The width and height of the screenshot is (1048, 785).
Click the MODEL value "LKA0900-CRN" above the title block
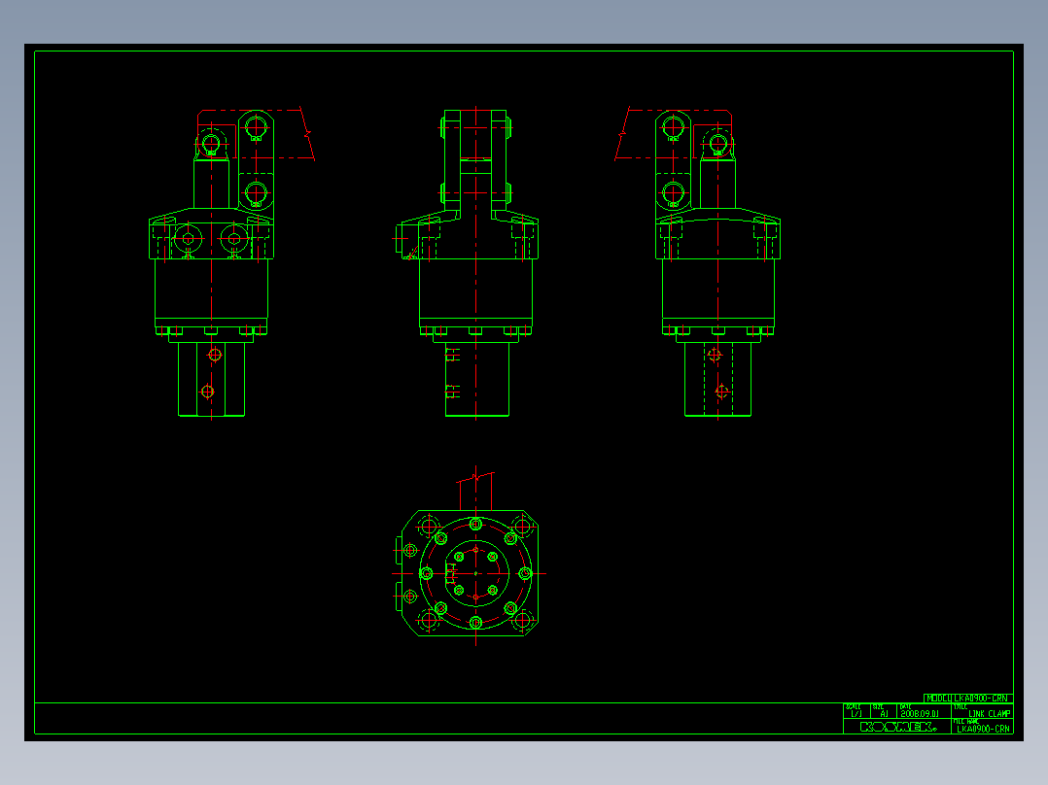[980, 699]
